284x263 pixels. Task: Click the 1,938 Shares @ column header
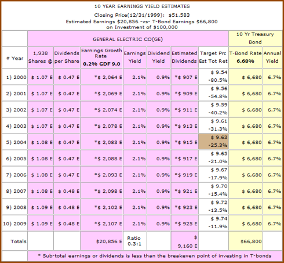[x=40, y=57]
